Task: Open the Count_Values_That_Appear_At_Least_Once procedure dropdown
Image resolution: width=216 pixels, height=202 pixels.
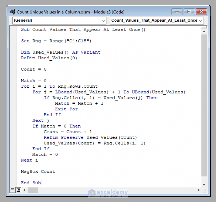Action: [x=157, y=21]
